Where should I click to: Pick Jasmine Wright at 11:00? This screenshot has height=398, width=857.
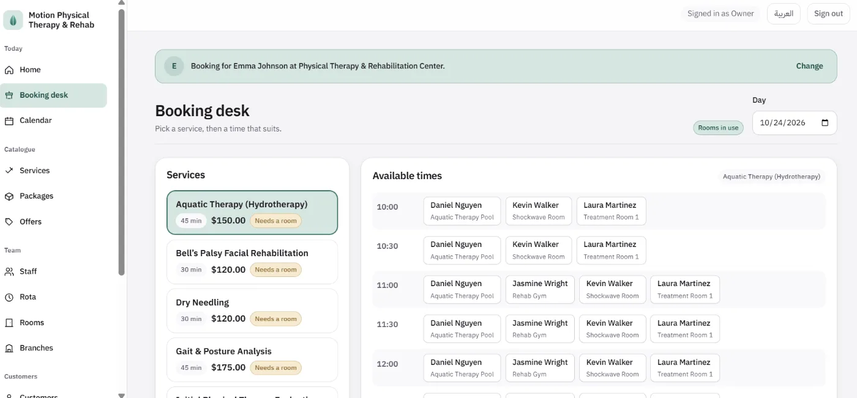[x=540, y=289]
